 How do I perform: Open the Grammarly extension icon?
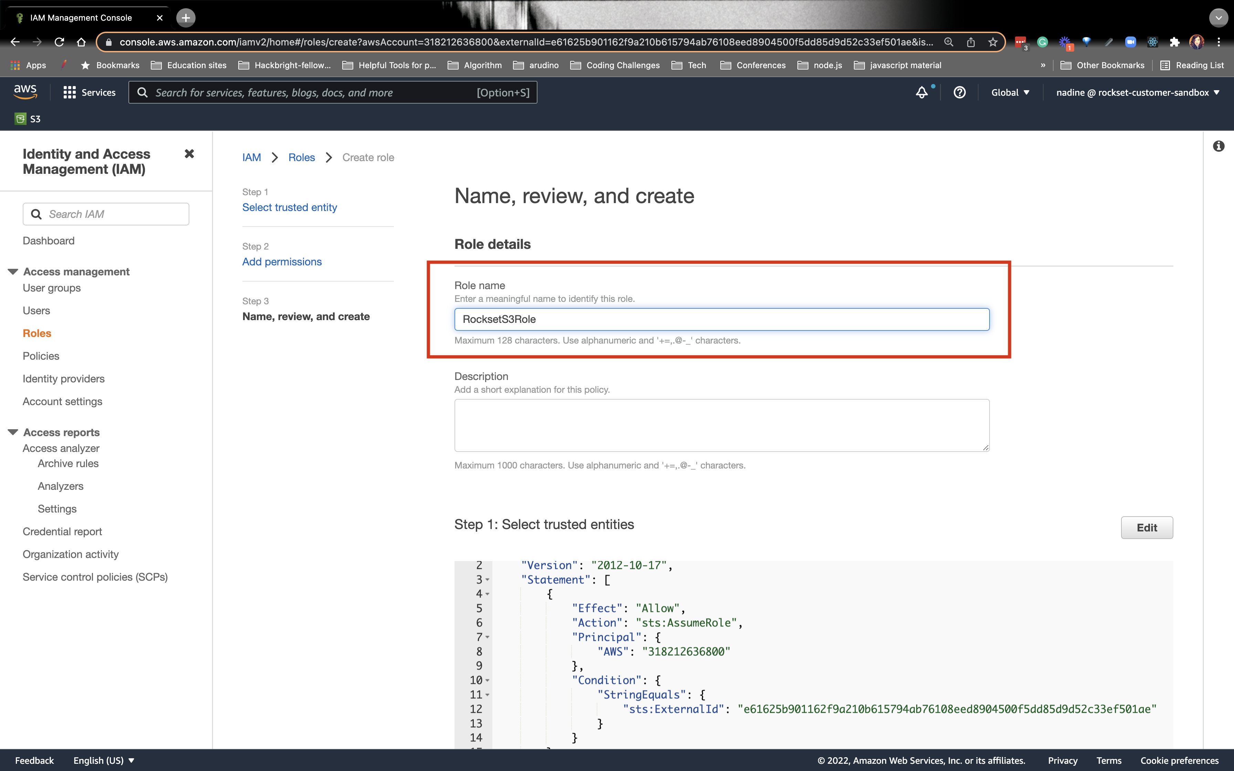coord(1042,42)
